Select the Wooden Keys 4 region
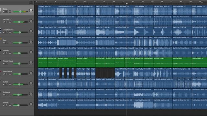 (x=86, y=62)
